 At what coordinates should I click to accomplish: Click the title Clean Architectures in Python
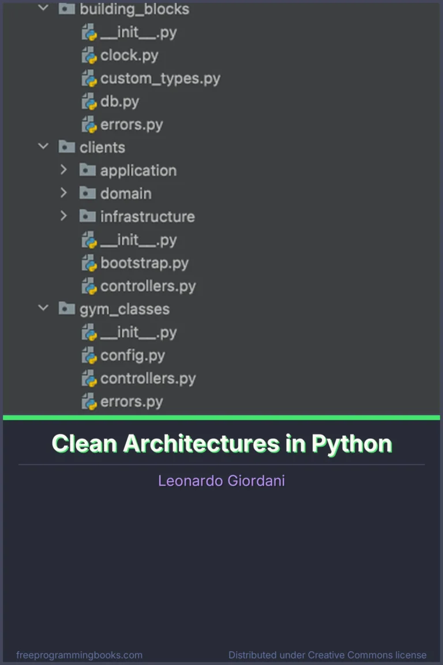pyautogui.click(x=221, y=444)
